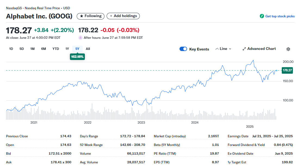Click the Following button
Viewport: 297px width, 168px height.
[x=91, y=16]
